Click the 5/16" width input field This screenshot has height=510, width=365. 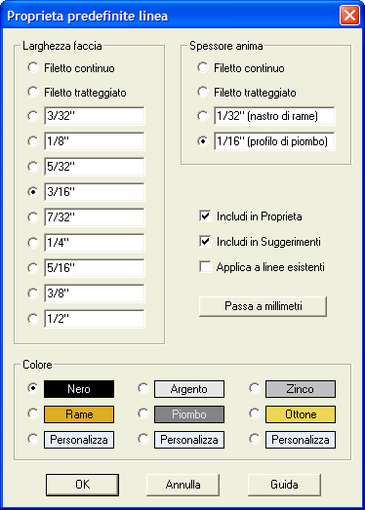pyautogui.click(x=95, y=268)
